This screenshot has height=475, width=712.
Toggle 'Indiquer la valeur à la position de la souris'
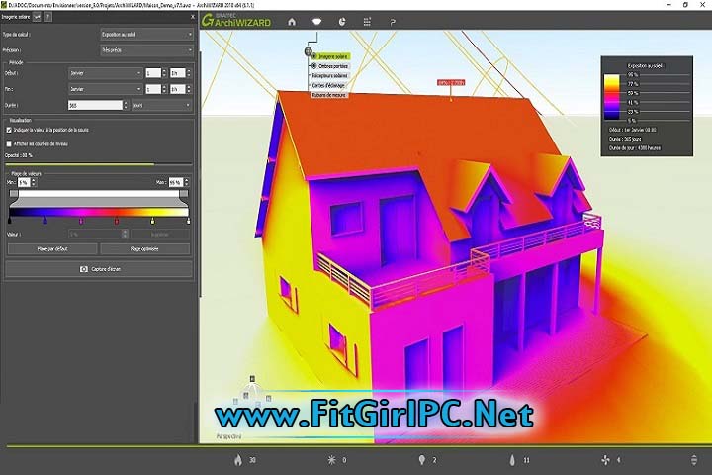10,130
